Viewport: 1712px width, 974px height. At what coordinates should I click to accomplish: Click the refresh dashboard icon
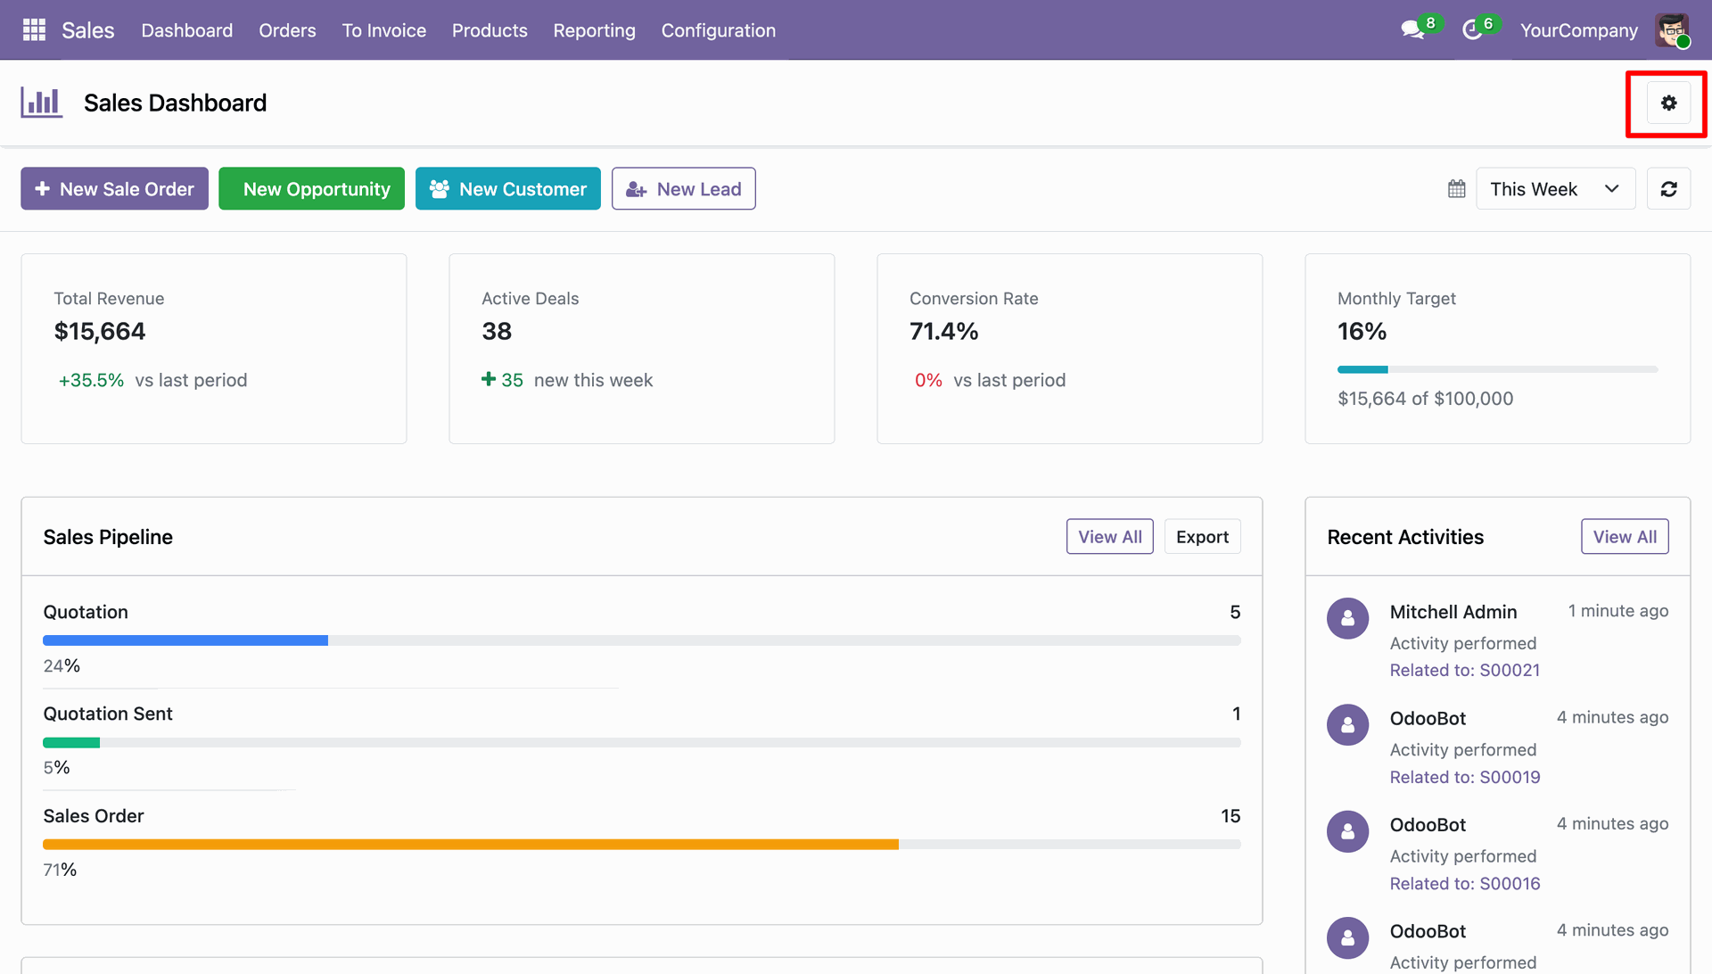tap(1668, 189)
